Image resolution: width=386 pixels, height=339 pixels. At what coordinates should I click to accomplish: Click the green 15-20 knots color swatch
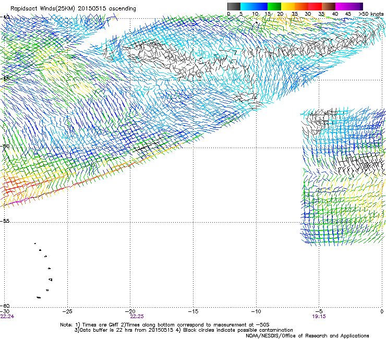tap(274, 6)
